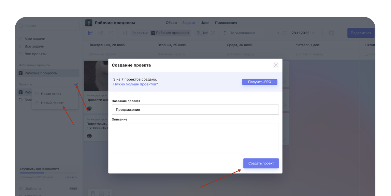Open the calendar icon date picker

pyautogui.click(x=285, y=33)
